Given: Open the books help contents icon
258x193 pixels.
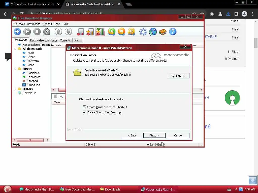Looking at the screenshot, I should [x=163, y=31].
